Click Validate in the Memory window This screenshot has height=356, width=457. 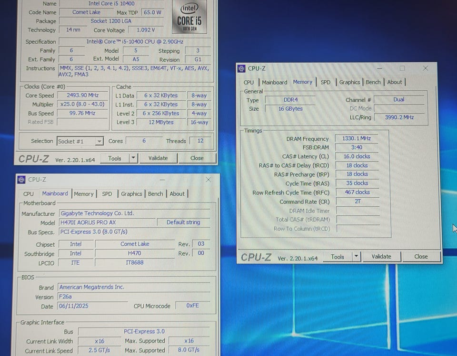[x=381, y=257]
